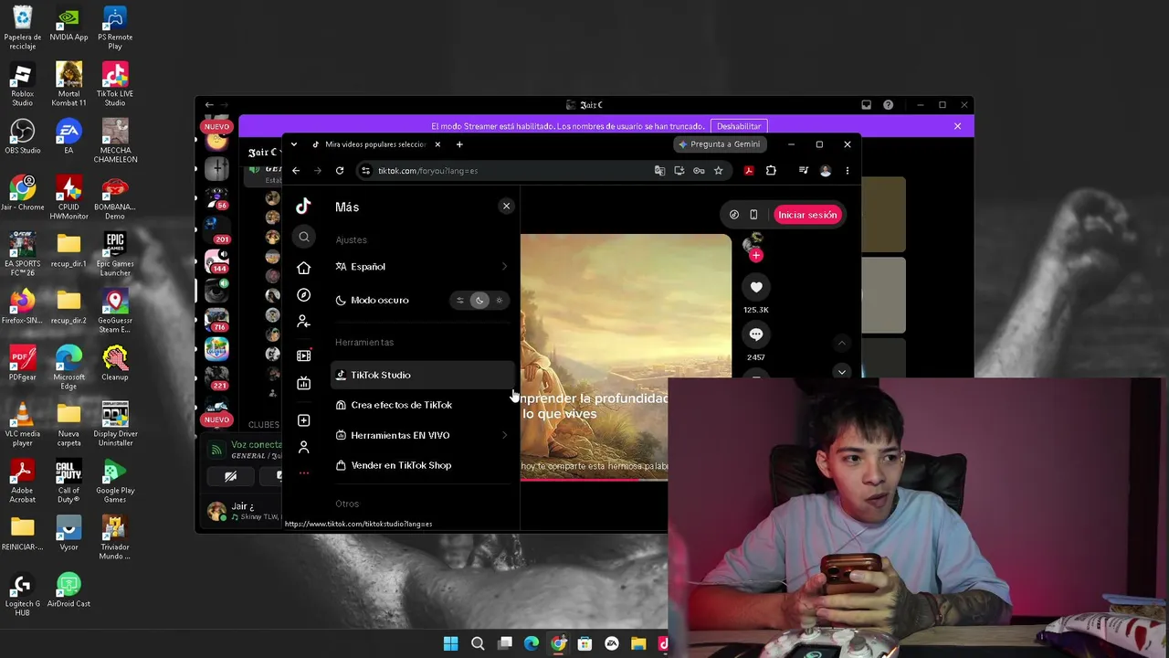Expand the Español language submenu

(504, 267)
